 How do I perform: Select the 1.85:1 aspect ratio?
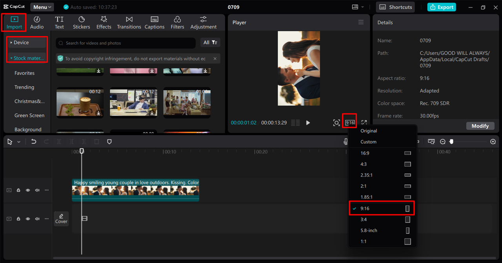[382, 197]
